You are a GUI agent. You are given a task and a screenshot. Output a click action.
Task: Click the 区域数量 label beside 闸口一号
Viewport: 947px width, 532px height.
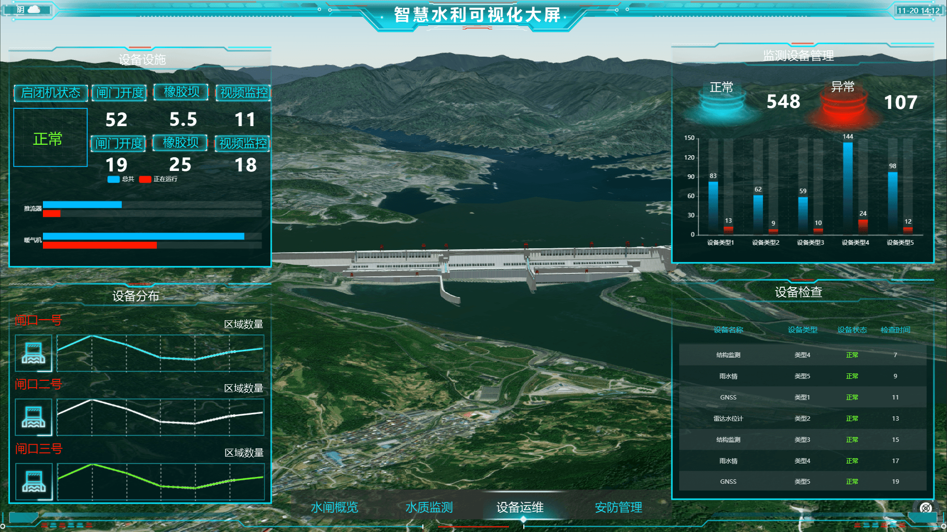tap(244, 324)
